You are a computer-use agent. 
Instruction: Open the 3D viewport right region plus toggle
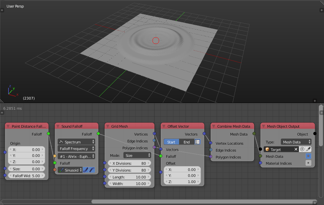[x=322, y=10]
